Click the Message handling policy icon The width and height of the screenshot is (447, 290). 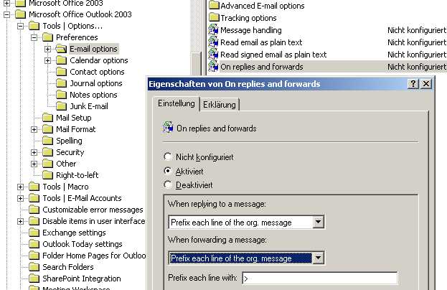(x=213, y=30)
